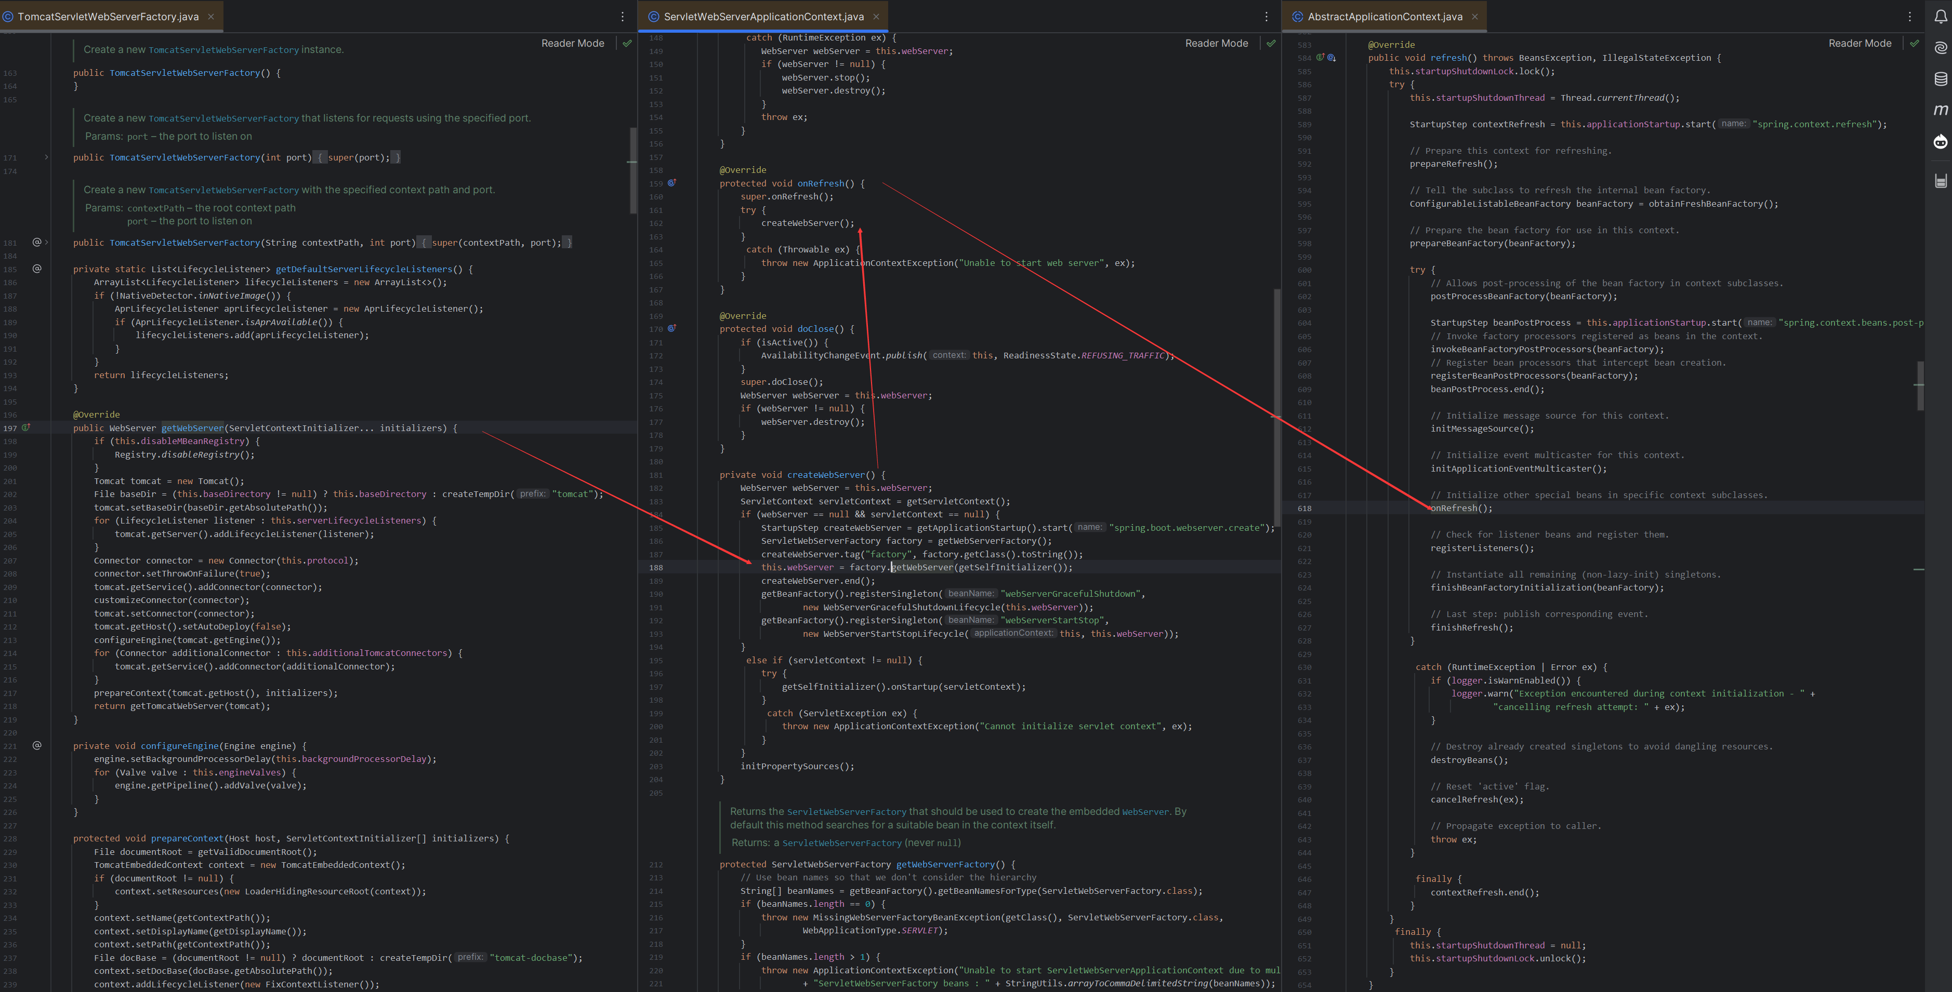This screenshot has width=1952, height=992.
Task: Open tab options menu for right editor pane
Action: tap(1909, 17)
